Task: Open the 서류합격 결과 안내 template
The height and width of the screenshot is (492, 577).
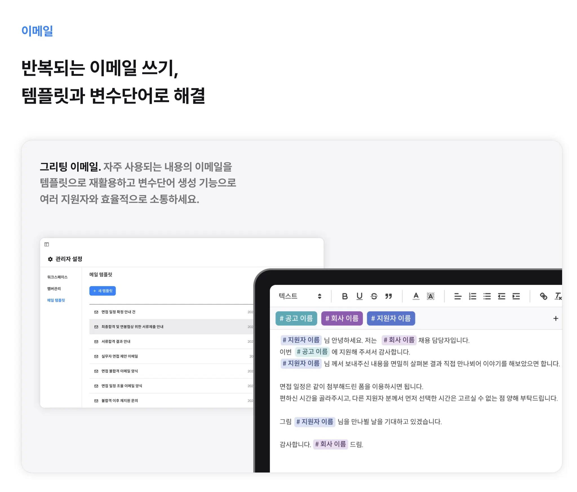Action: pos(116,341)
